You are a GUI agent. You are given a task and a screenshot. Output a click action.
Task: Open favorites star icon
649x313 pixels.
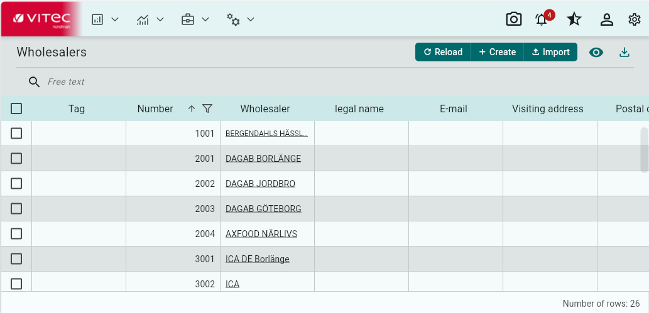[574, 19]
